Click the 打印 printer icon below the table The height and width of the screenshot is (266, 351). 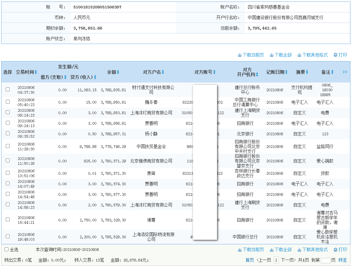[335, 249]
